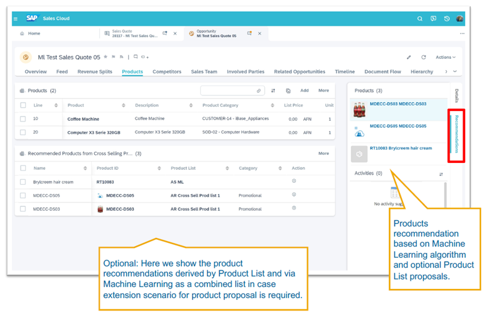Click the Add button in Products table
Viewport: 483px width, 313px height.
[x=304, y=90]
